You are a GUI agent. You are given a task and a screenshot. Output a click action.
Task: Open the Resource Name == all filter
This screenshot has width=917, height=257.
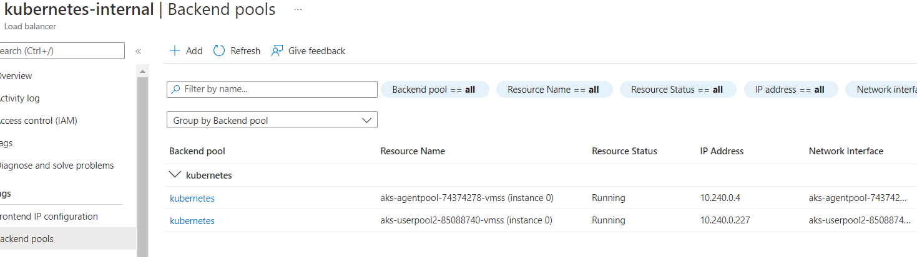tap(554, 90)
